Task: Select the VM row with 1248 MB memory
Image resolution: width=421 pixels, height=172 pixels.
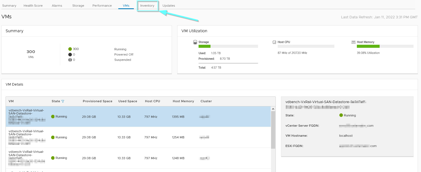Action: [x=138, y=158]
